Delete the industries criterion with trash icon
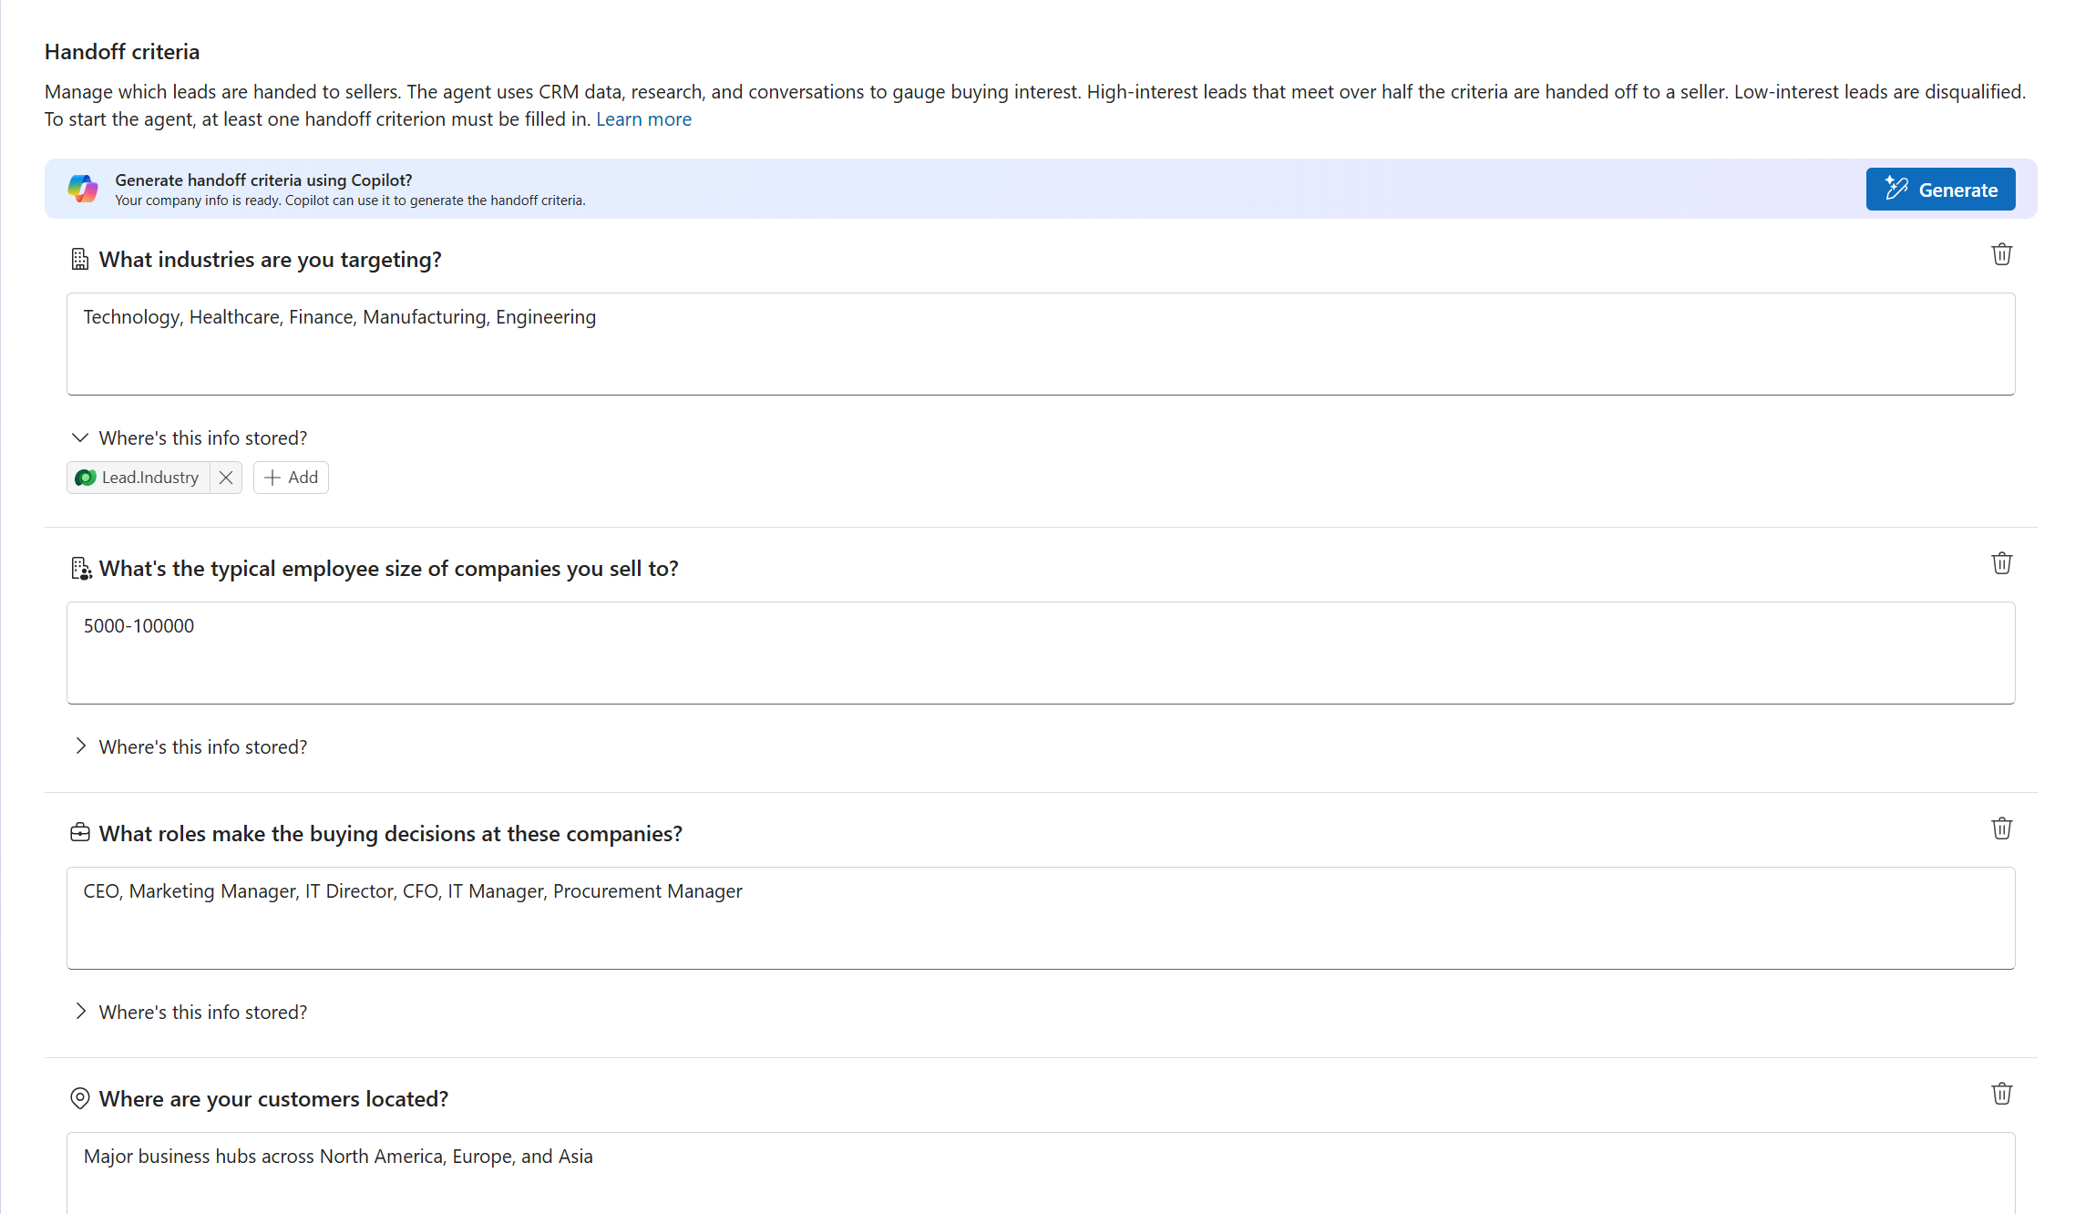2075x1214 pixels. tap(2001, 254)
